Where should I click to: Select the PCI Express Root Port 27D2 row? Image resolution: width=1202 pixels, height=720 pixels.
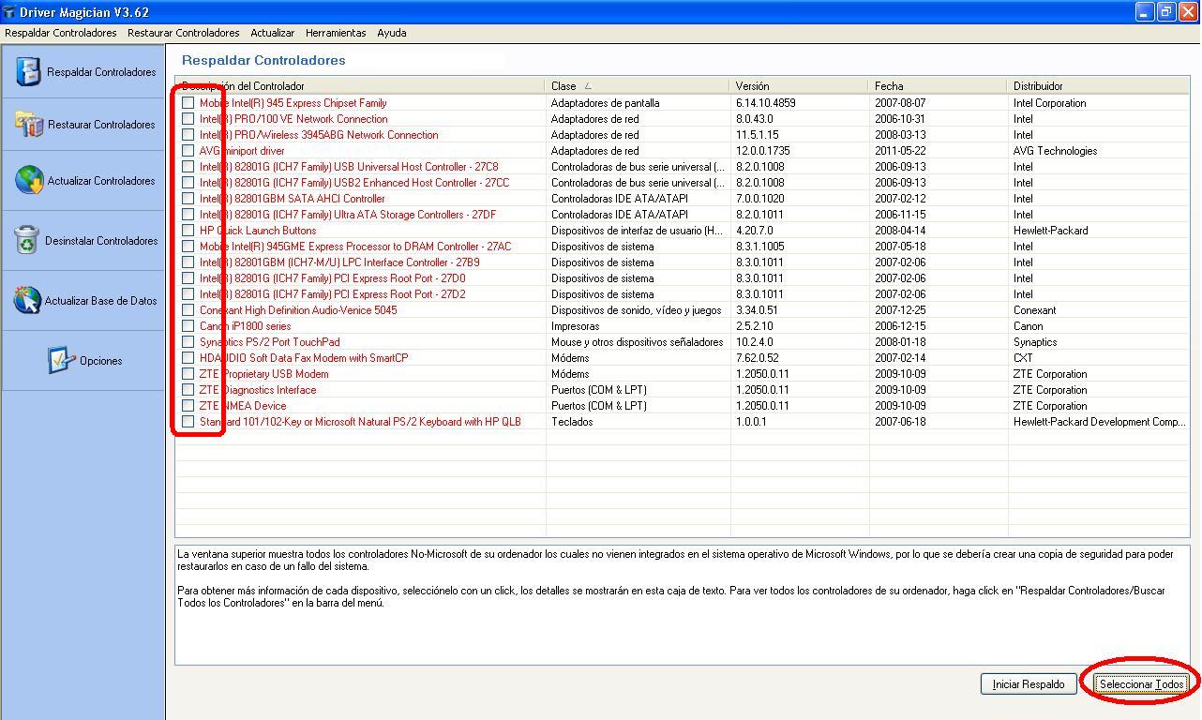click(682, 294)
